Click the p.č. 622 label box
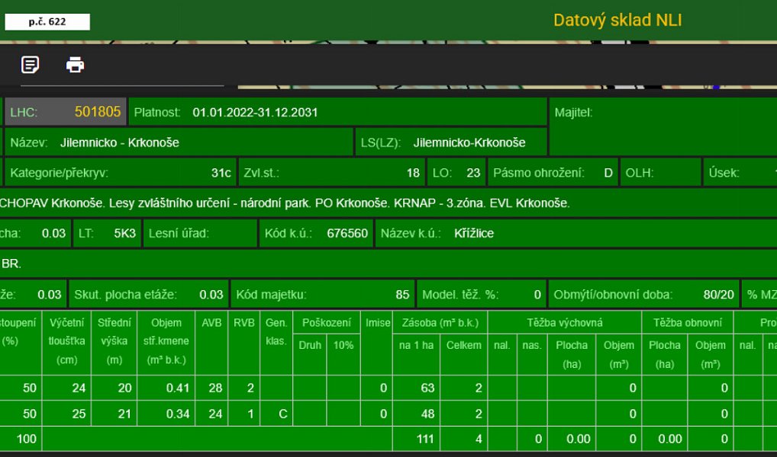Image resolution: width=777 pixels, height=457 pixels. click(x=47, y=22)
